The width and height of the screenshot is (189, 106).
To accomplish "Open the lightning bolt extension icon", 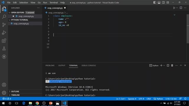I will pos(4,57).
